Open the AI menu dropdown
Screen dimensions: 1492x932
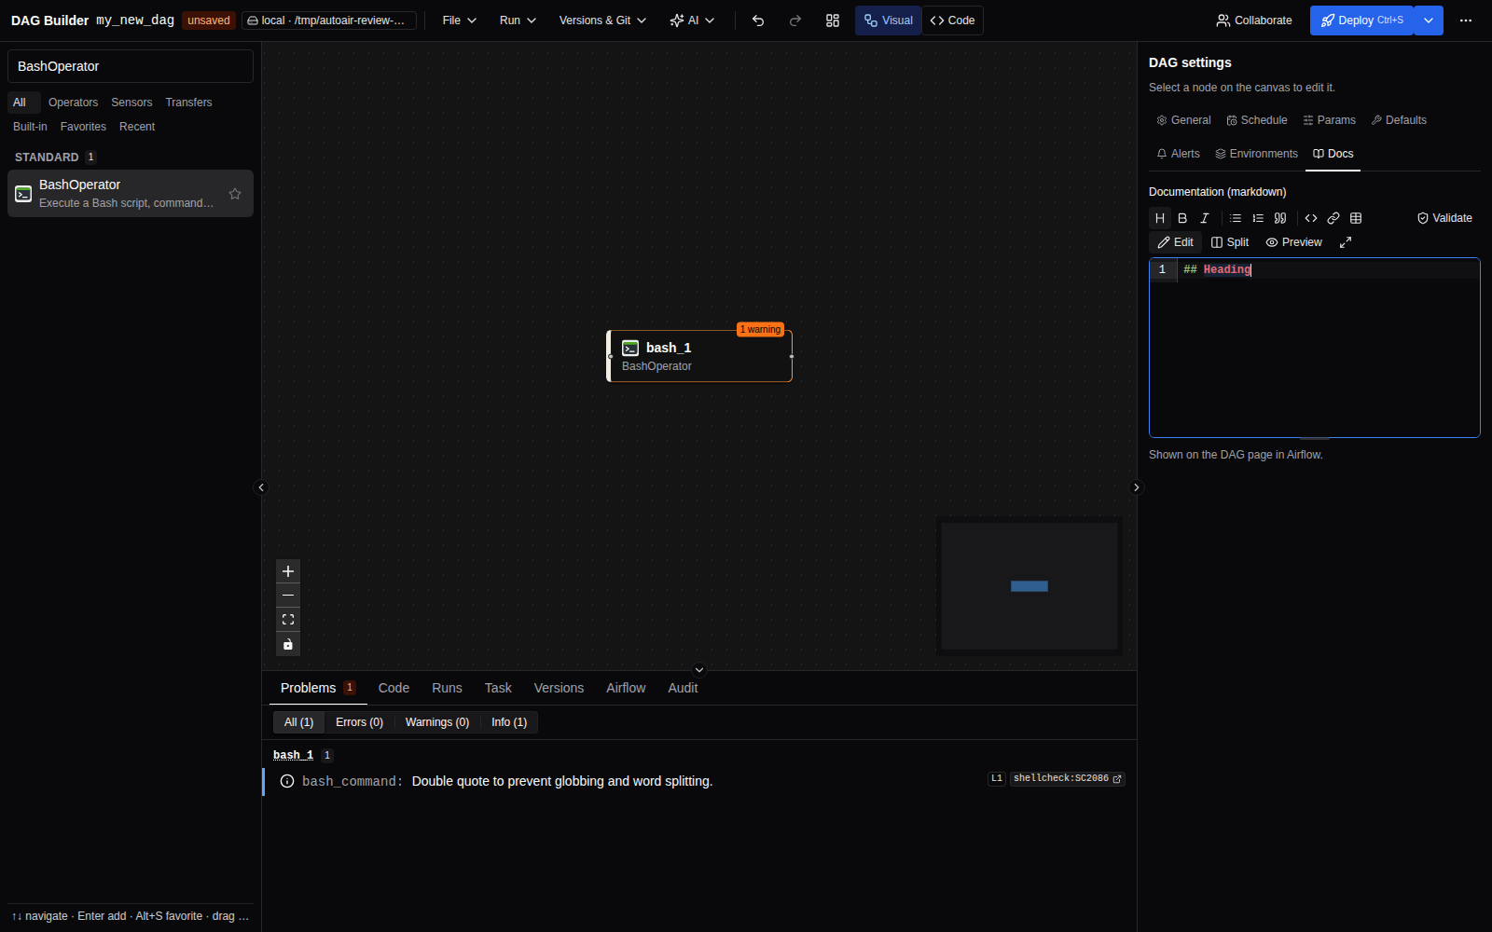tap(692, 21)
